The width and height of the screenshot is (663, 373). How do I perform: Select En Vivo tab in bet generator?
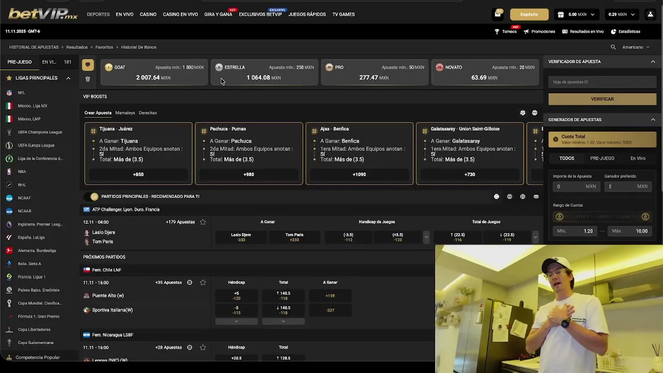[638, 159]
